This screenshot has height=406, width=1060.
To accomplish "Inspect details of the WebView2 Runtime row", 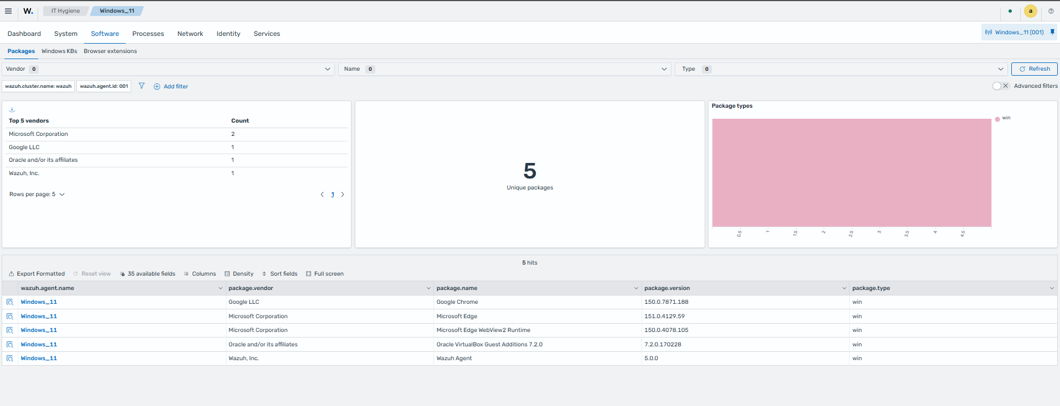I will tap(10, 330).
